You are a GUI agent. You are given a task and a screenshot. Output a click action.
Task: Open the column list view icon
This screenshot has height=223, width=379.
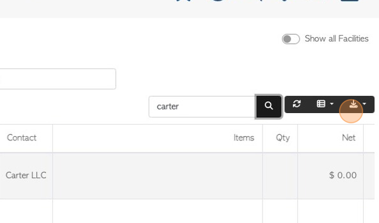pyautogui.click(x=321, y=104)
